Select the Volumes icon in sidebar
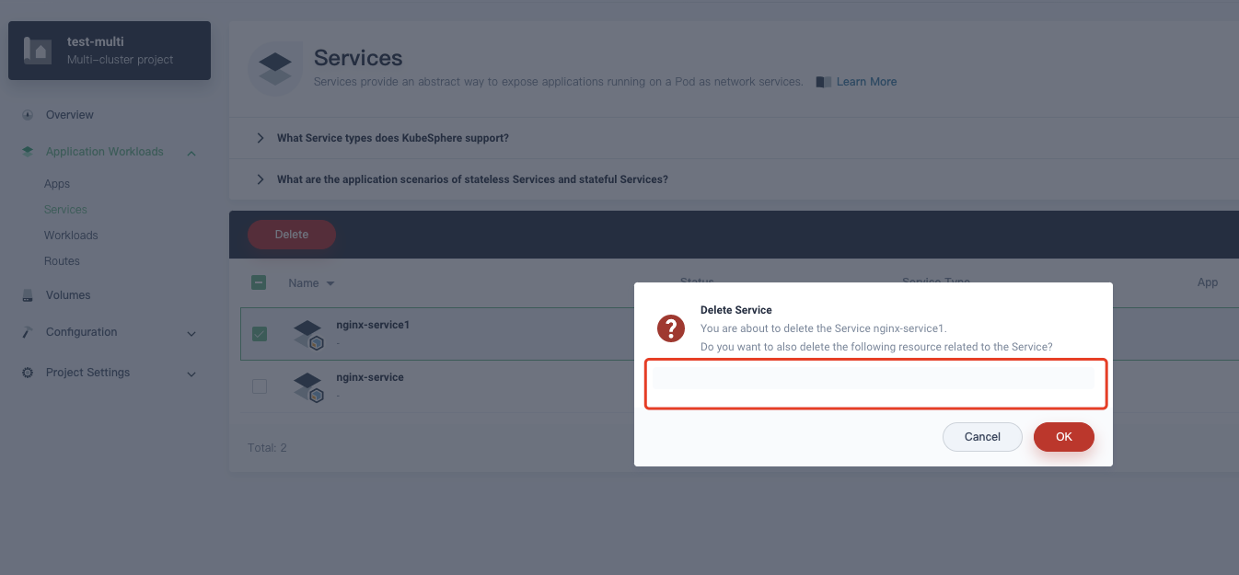 [28, 295]
